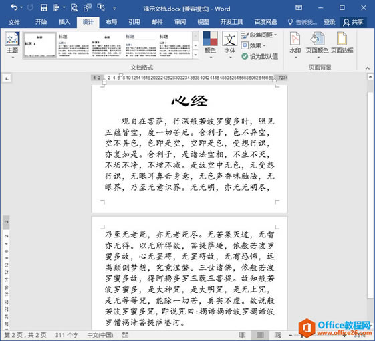375x341 pixels.
Task: Click the tab stop selector on ruler
Action: pos(7,78)
